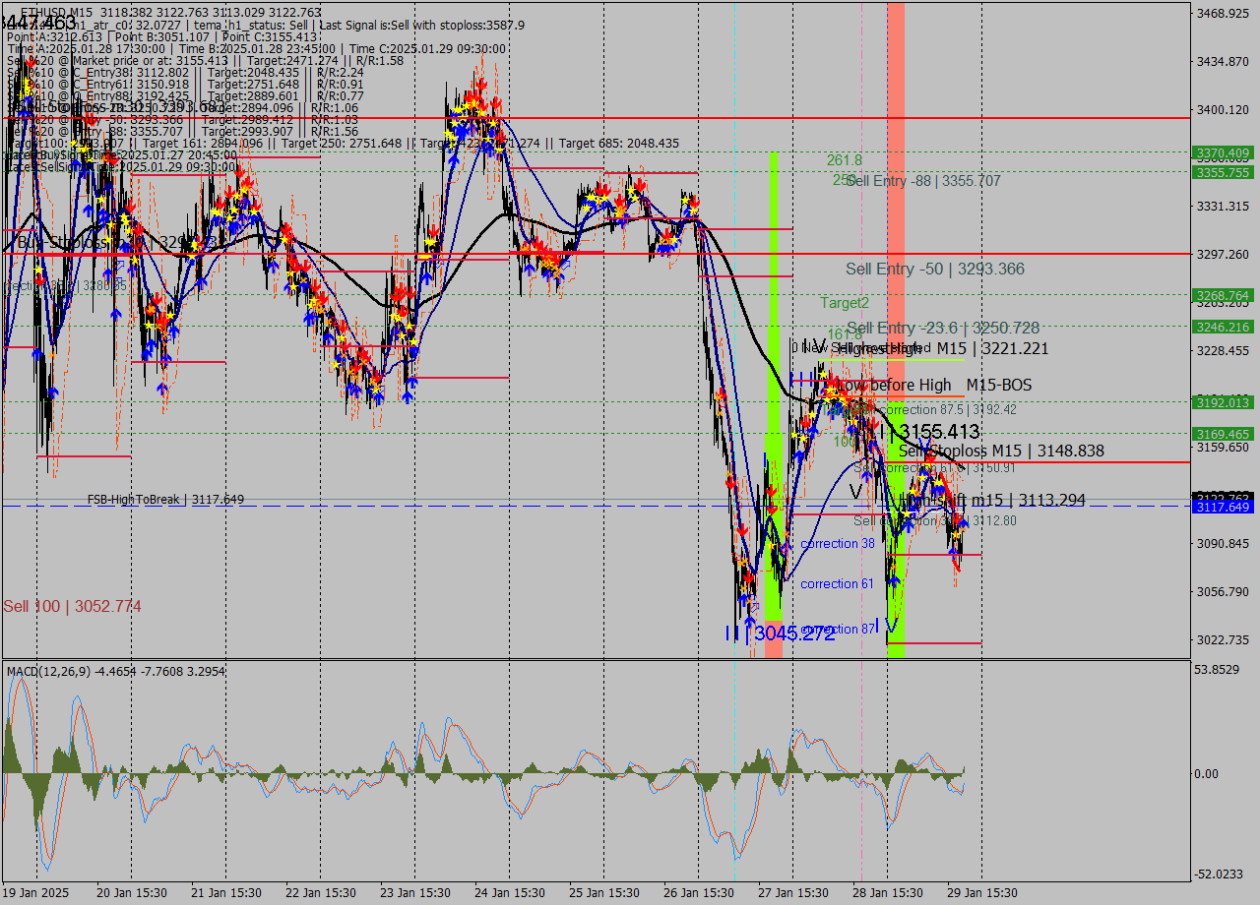Click the correction 61 text label
Image resolution: width=1260 pixels, height=905 pixels.
(x=837, y=584)
